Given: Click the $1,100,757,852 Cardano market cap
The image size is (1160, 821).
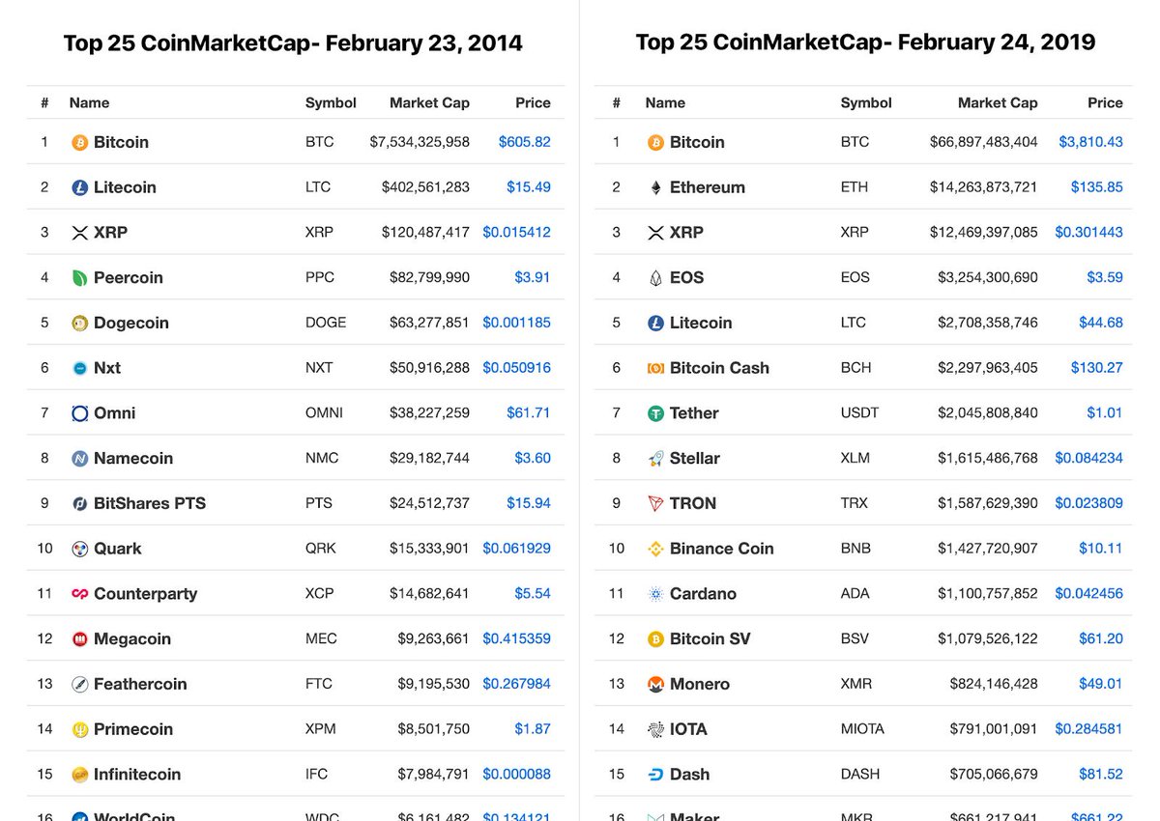Looking at the screenshot, I should 988,594.
